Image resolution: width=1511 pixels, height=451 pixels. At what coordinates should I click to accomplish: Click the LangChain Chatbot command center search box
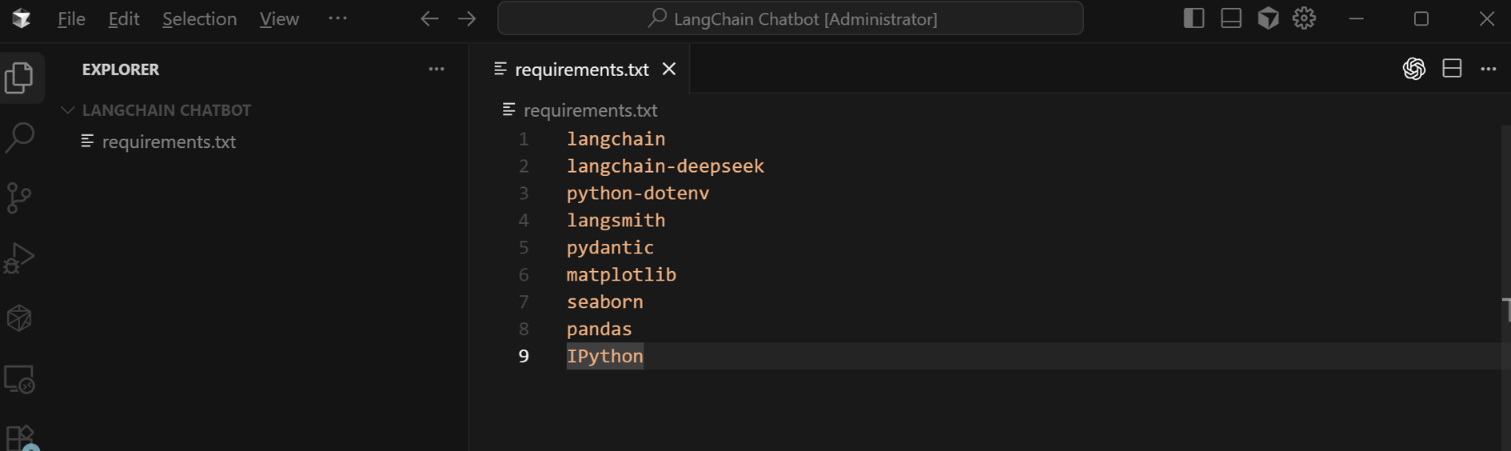(x=790, y=18)
